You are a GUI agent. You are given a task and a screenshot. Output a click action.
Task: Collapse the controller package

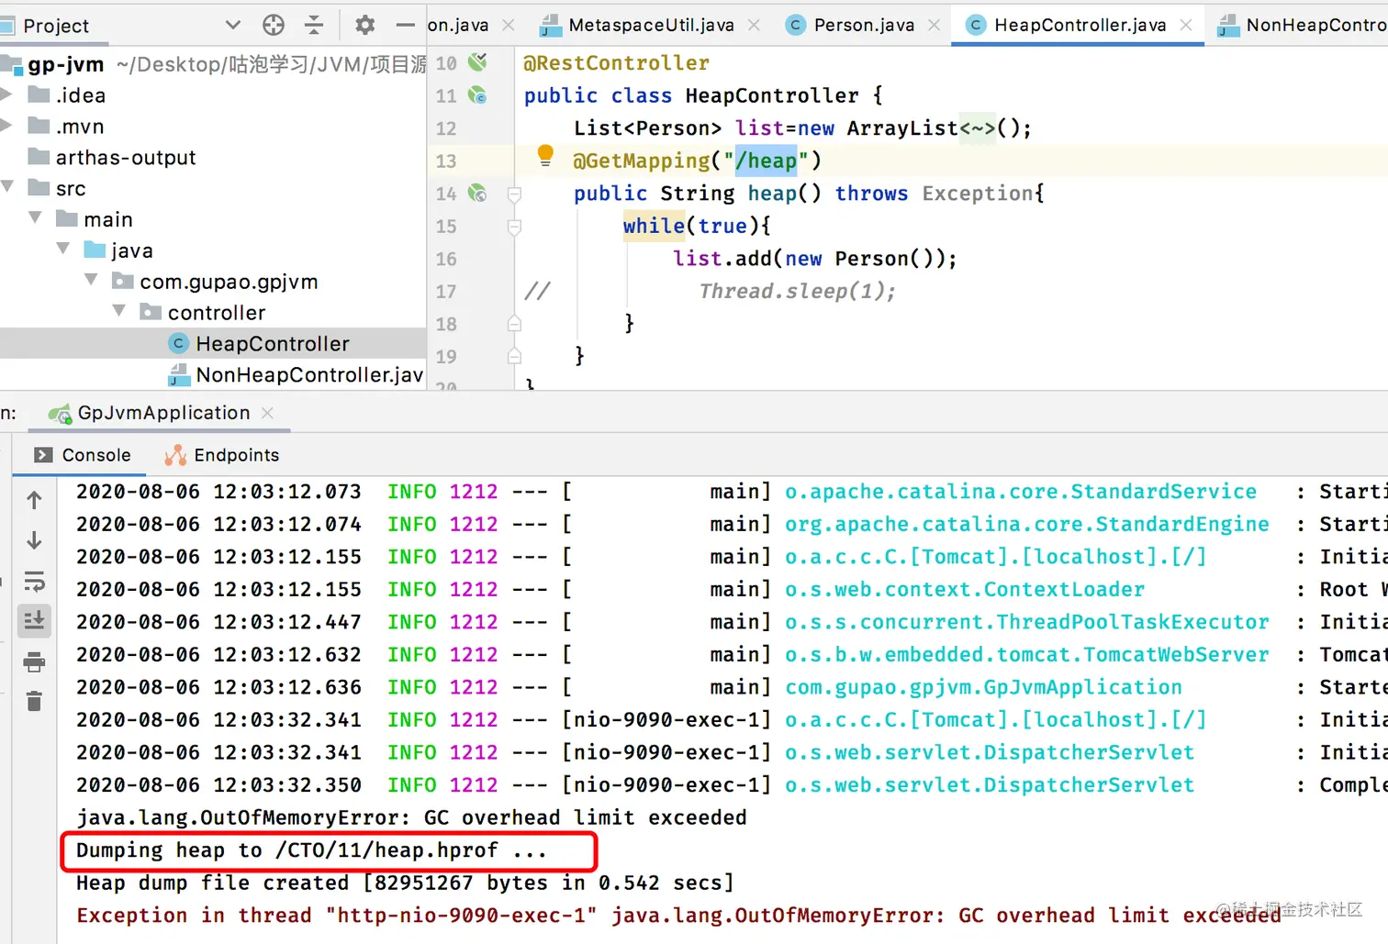pos(119,312)
